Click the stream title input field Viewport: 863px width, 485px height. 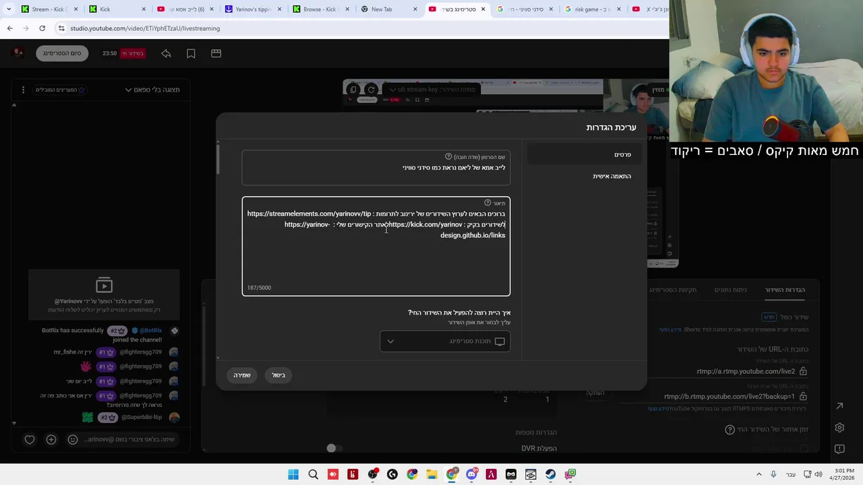(x=376, y=168)
